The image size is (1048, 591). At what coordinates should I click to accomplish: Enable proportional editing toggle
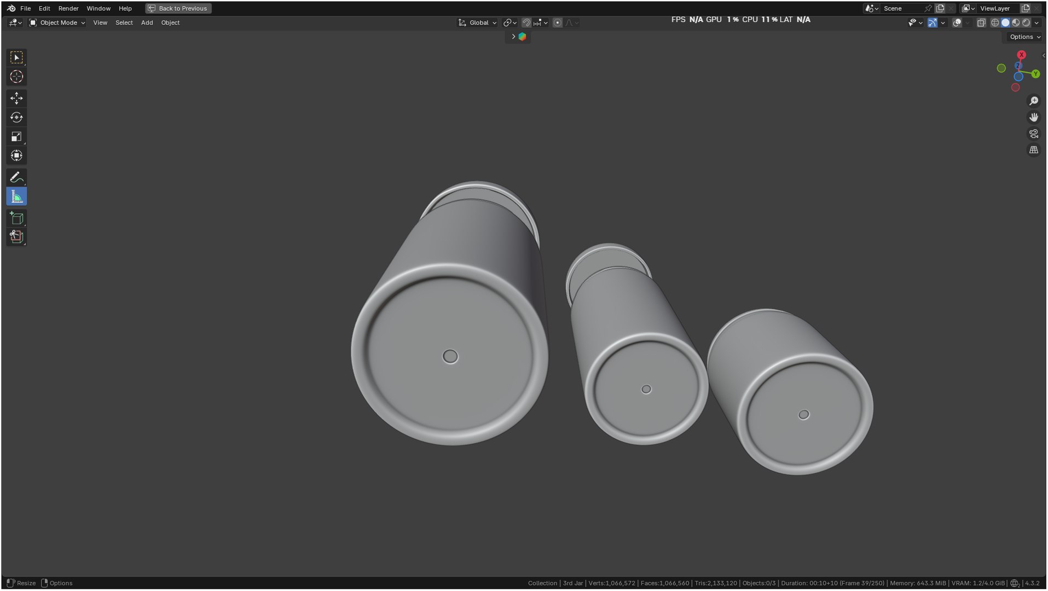coord(557,22)
